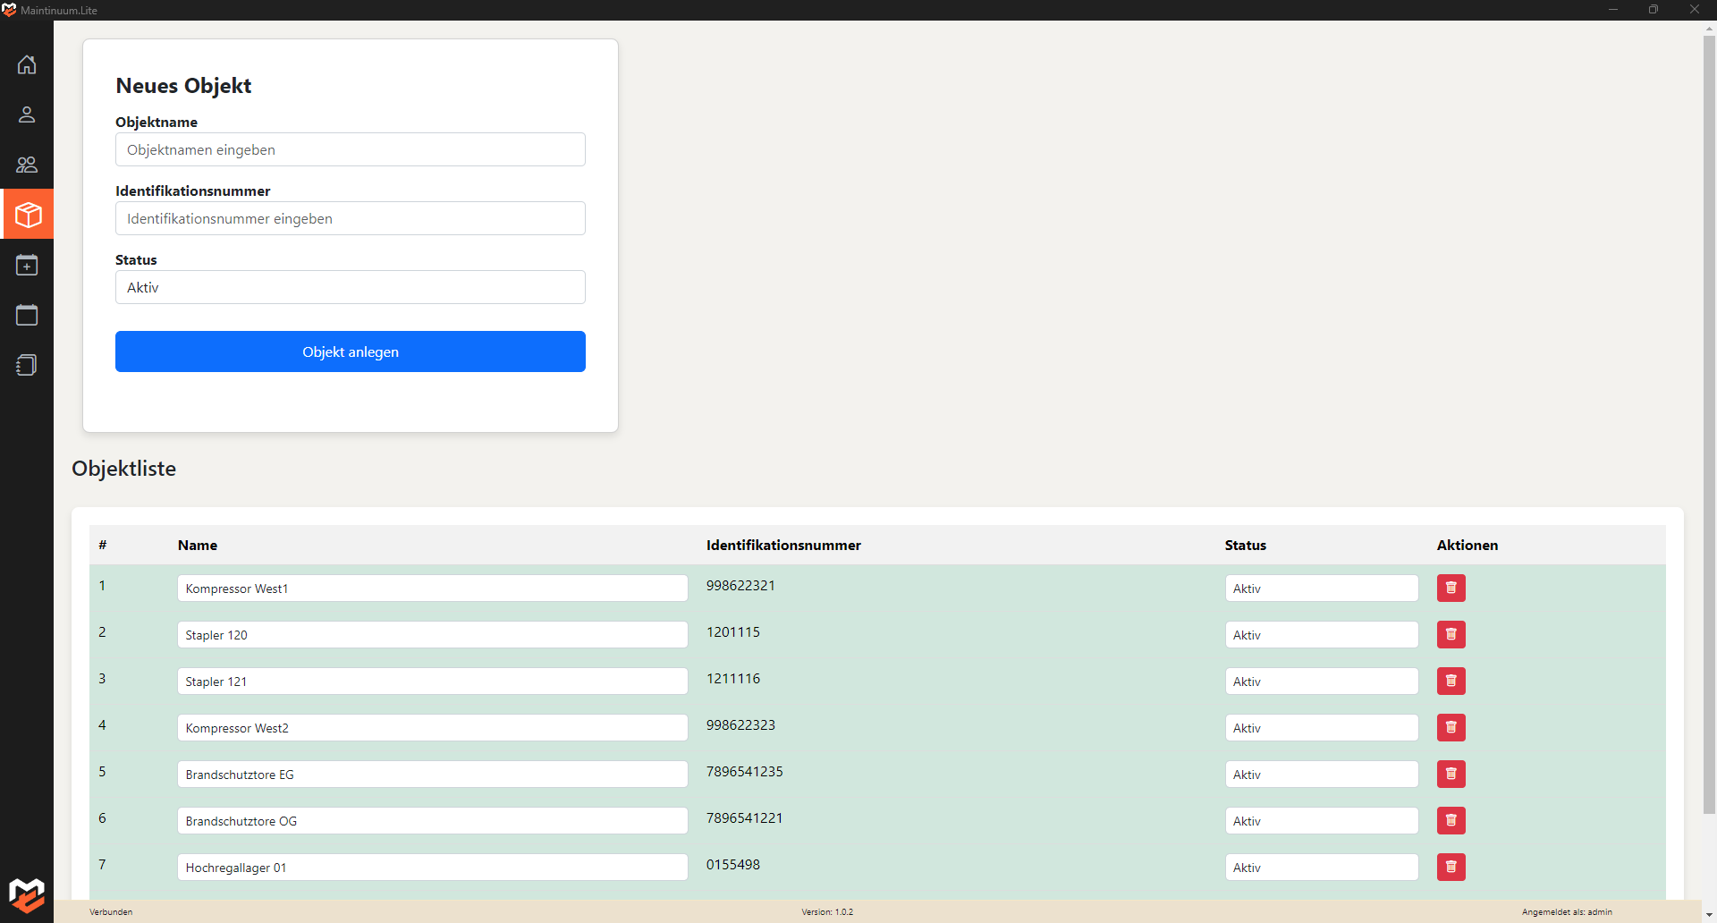This screenshot has height=923, width=1717.
Task: Change status dropdown for Stapler 120
Action: pos(1321,635)
